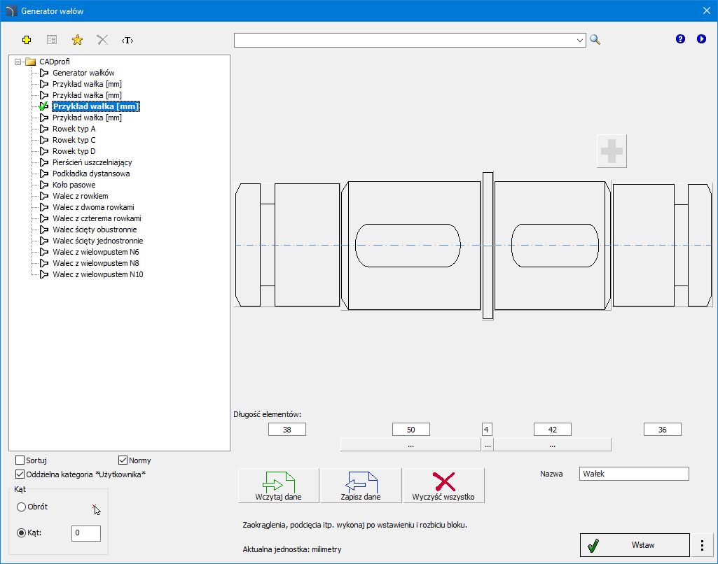The width and height of the screenshot is (718, 564).
Task: Click the Wczytaj dane button
Action: click(279, 486)
